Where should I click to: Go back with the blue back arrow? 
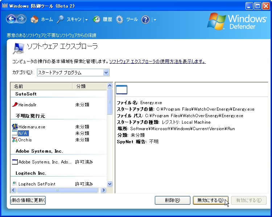[x=12, y=19]
